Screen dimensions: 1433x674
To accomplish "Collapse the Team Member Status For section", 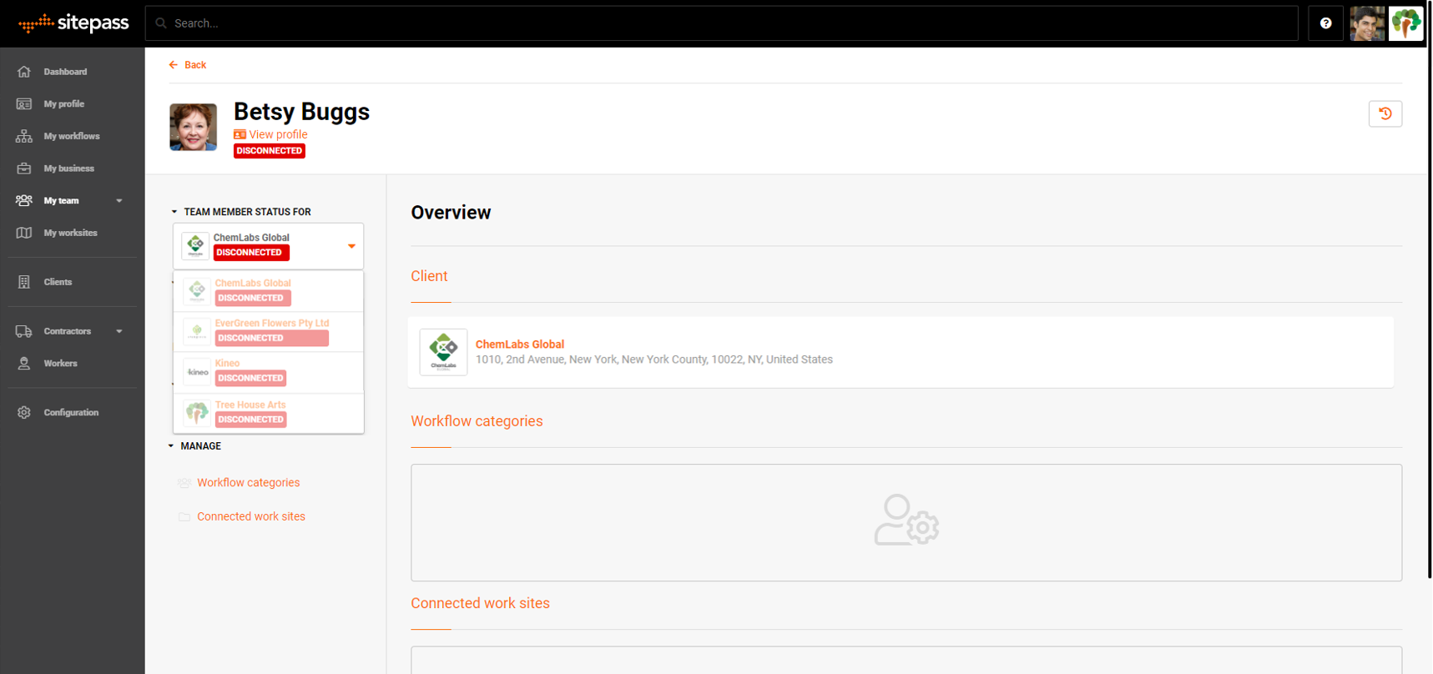I will (x=174, y=212).
